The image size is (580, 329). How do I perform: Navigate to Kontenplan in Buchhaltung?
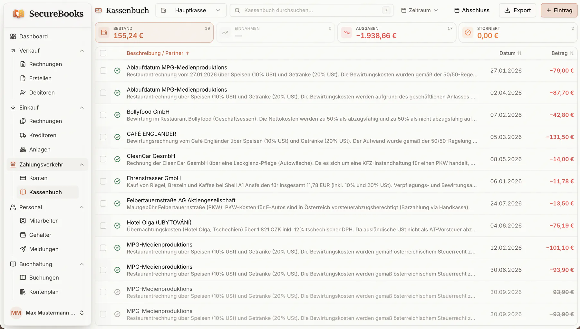pos(48,292)
